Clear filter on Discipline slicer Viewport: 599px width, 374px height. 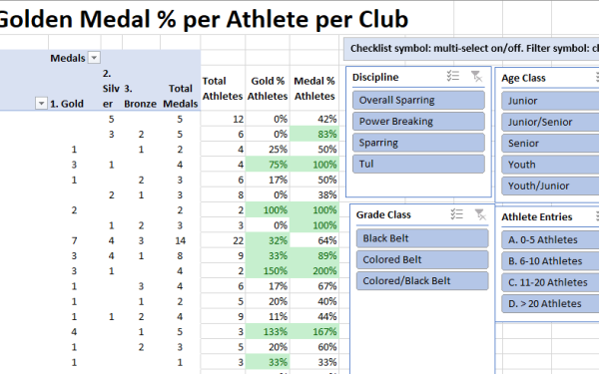pos(476,76)
